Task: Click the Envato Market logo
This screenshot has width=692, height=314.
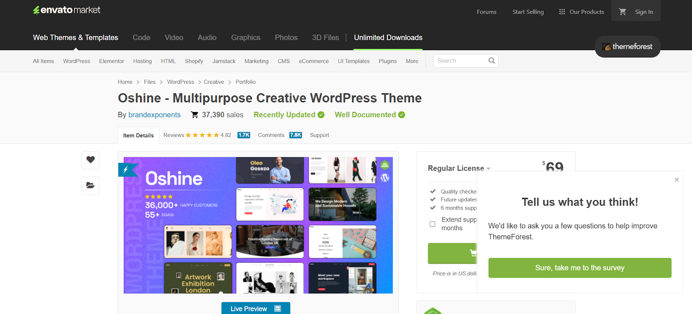Action: (67, 10)
